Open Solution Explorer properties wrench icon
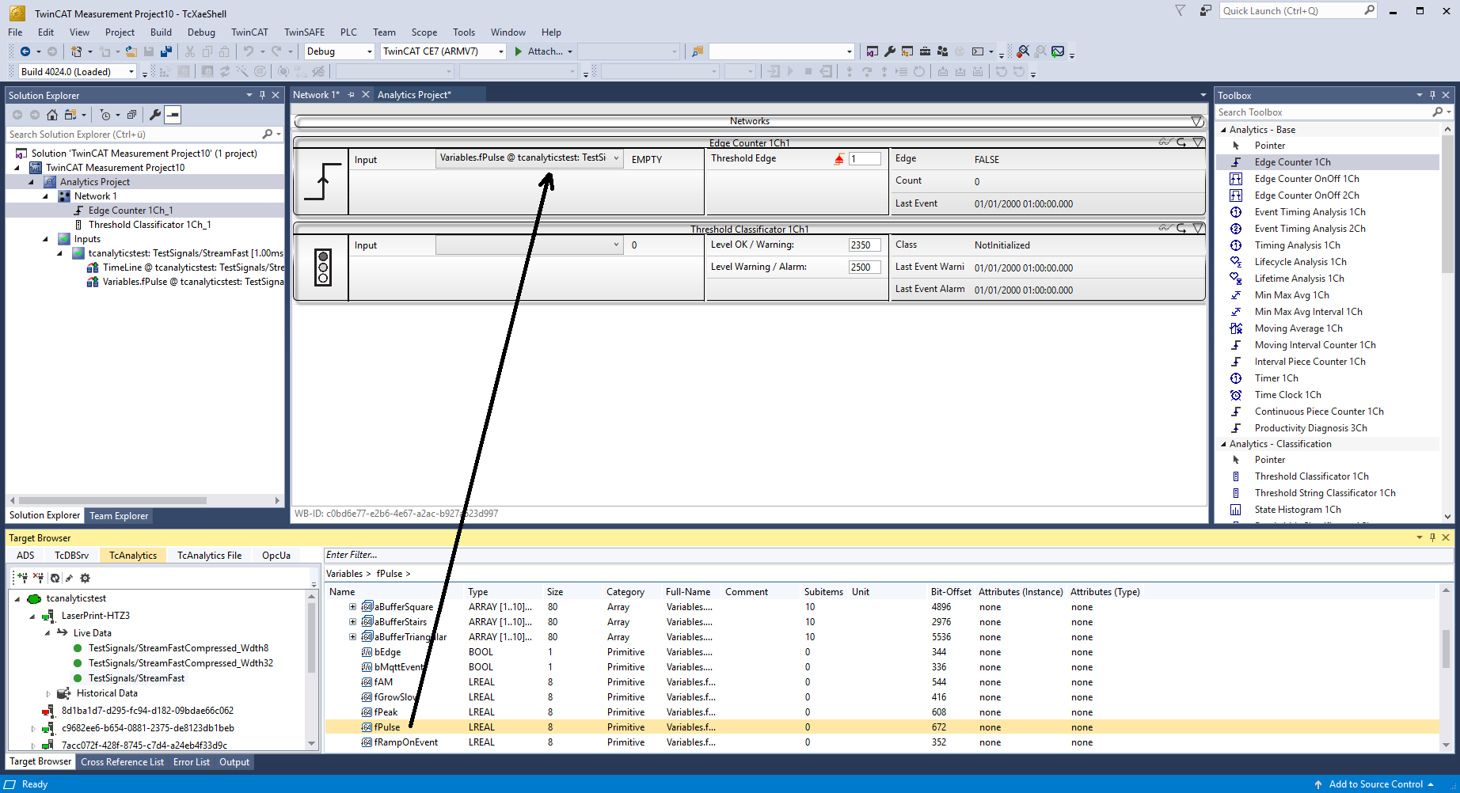This screenshot has height=793, width=1460. click(x=155, y=115)
